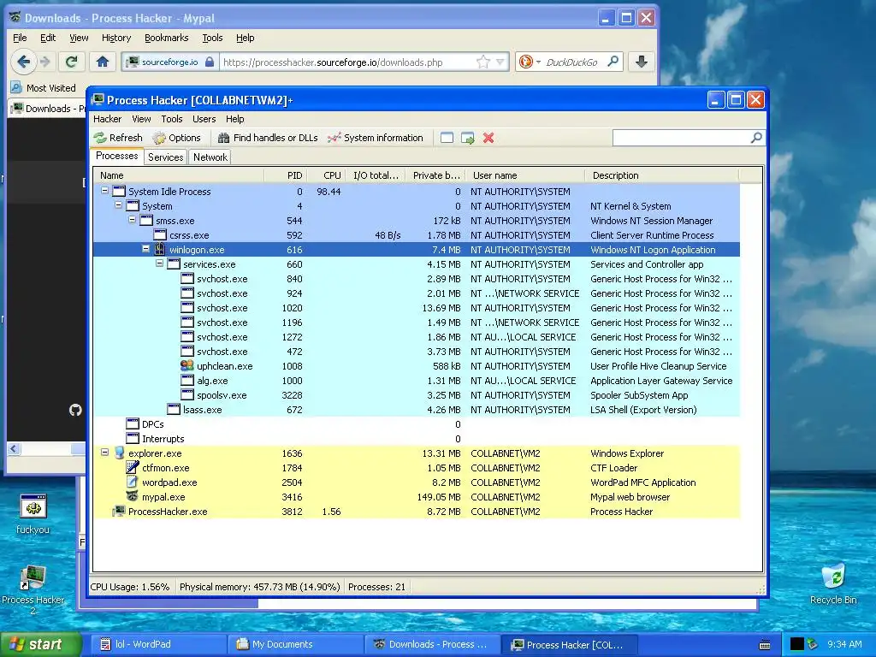Click the search magnifier in Process Hacker
This screenshot has height=657, width=876.
click(756, 138)
